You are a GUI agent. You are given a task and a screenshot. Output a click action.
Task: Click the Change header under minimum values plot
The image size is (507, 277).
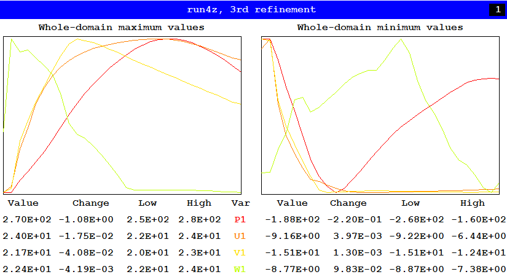(348, 203)
